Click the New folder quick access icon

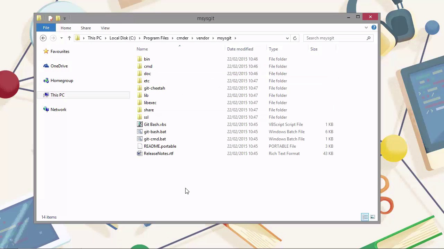(58, 18)
